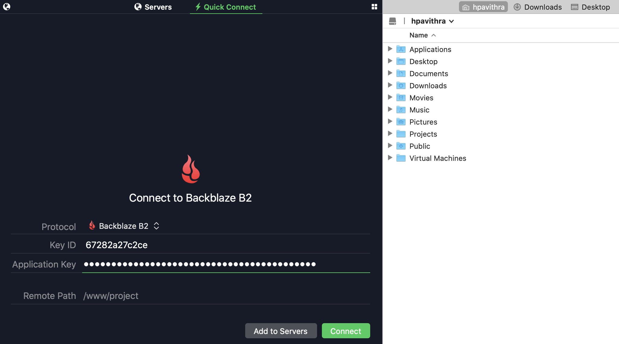619x344 pixels.
Task: Click the globe icon top left
Action: click(x=6, y=6)
